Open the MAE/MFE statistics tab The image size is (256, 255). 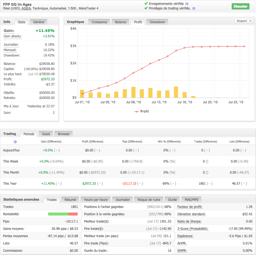pyautogui.click(x=191, y=200)
